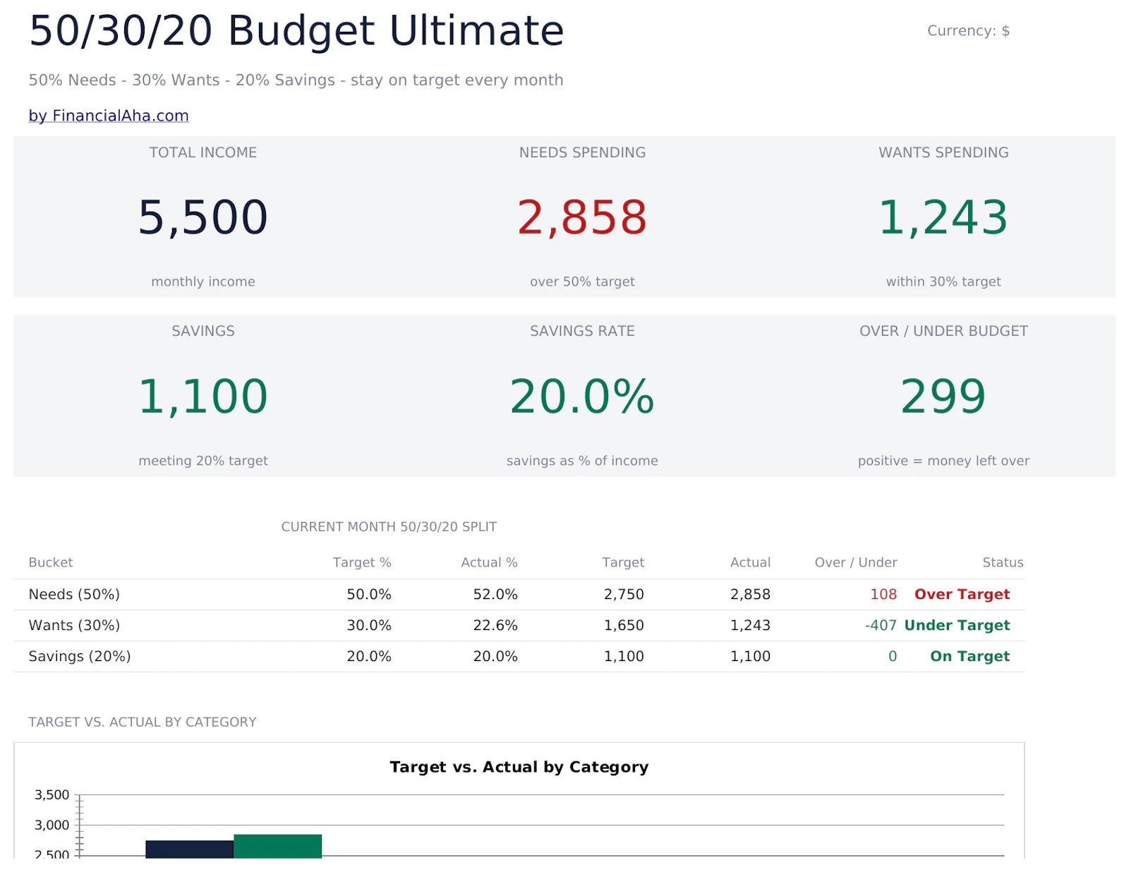1129x872 pixels.
Task: Click the positive = money left over caption
Action: pos(943,461)
